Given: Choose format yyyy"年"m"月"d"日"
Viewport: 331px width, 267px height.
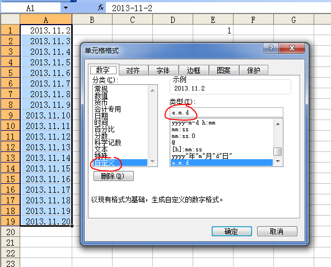Looking at the screenshot, I should (x=221, y=156).
